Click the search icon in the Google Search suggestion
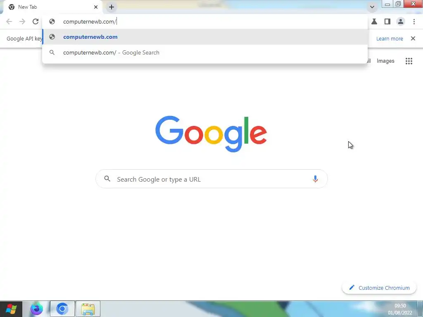The width and height of the screenshot is (423, 317). (52, 52)
